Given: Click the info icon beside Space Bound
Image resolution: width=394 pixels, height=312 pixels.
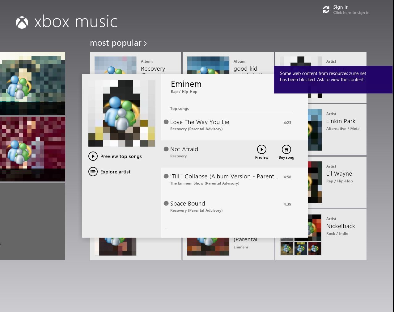Looking at the screenshot, I should (x=166, y=203).
